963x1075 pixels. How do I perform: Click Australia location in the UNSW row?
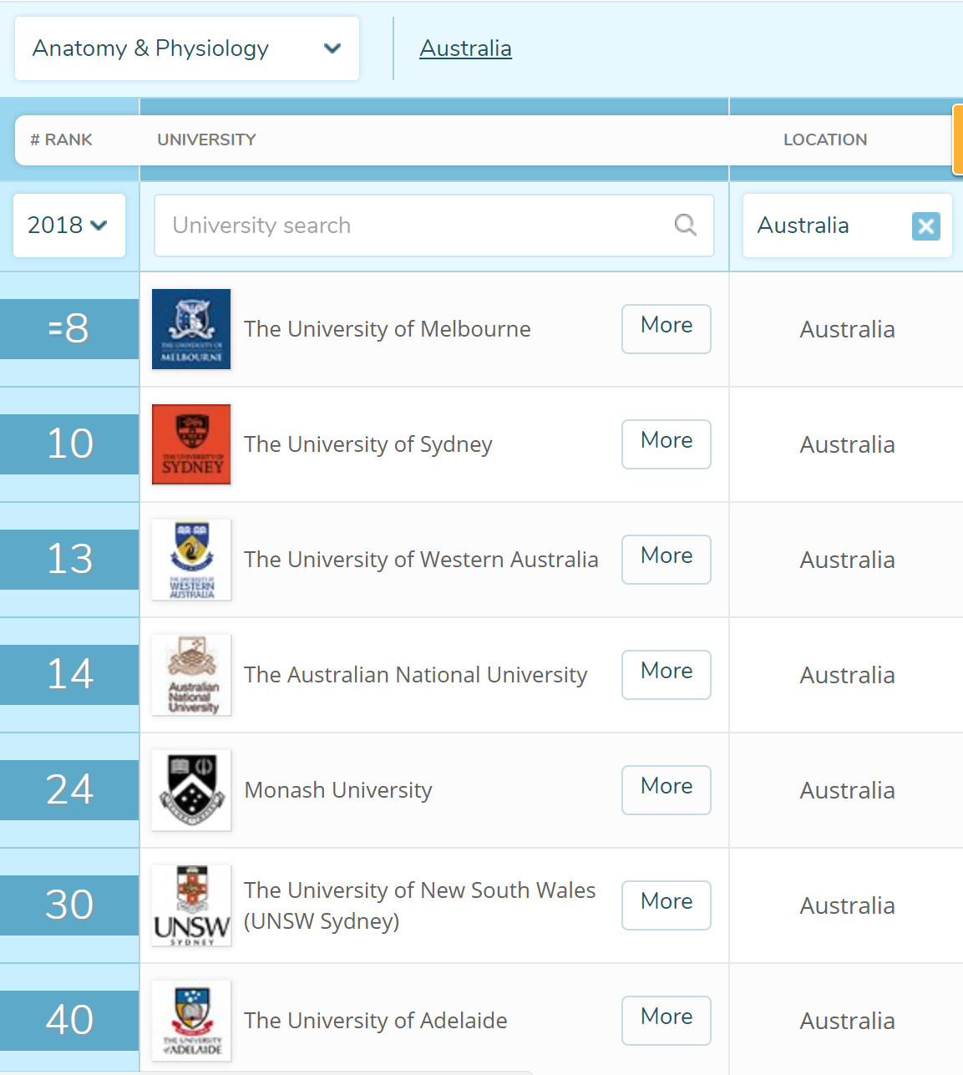pos(847,906)
